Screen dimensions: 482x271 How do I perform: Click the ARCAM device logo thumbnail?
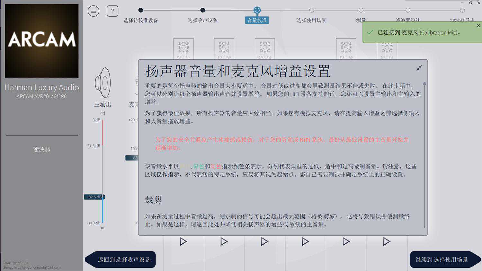pos(42,41)
